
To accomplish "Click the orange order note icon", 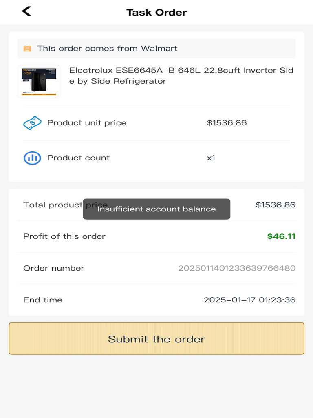I will [27, 49].
